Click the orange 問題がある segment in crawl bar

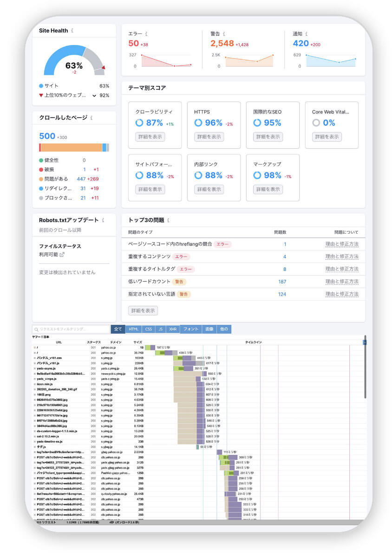pyautogui.click(x=71, y=148)
